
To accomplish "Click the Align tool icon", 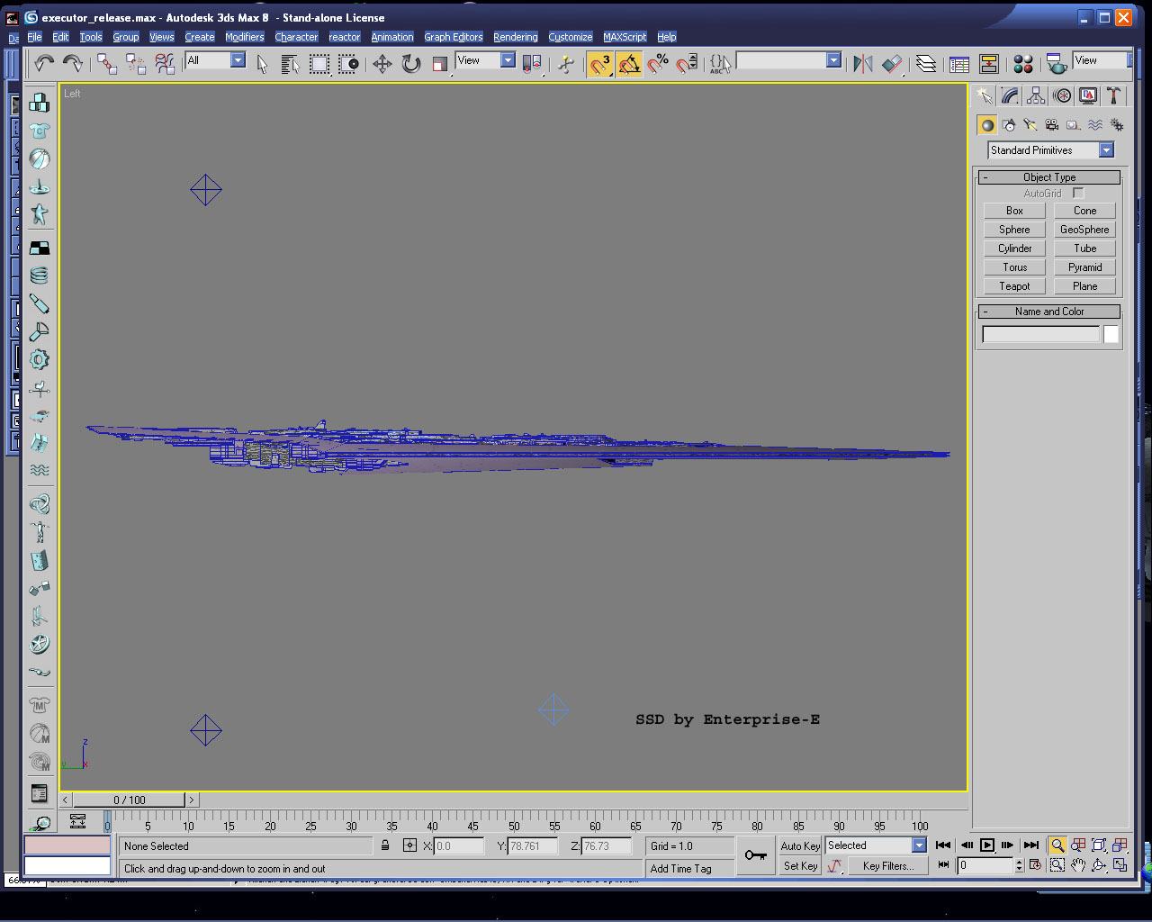I will tap(892, 63).
